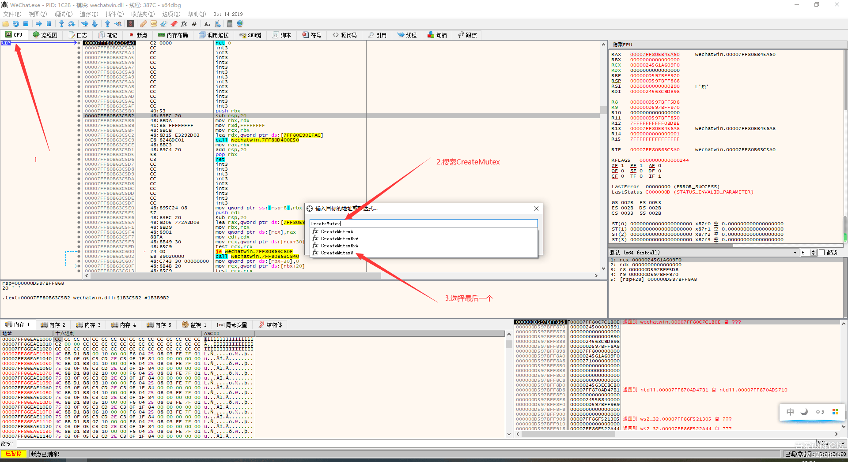This screenshot has height=462, width=848.
Task: Open the 内存 2 dump tab
Action: 53,325
